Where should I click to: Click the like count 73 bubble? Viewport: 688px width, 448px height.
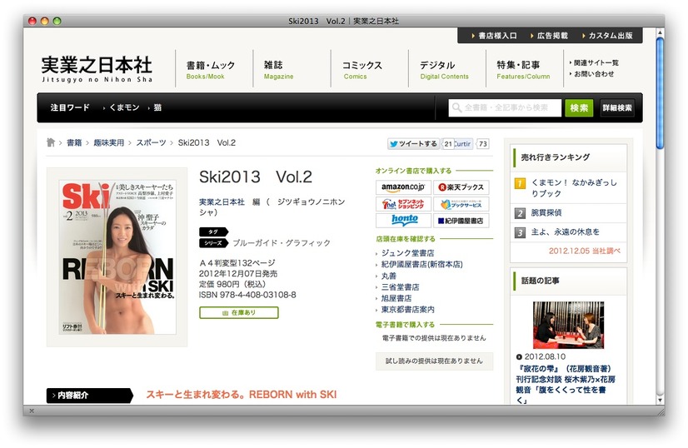482,144
